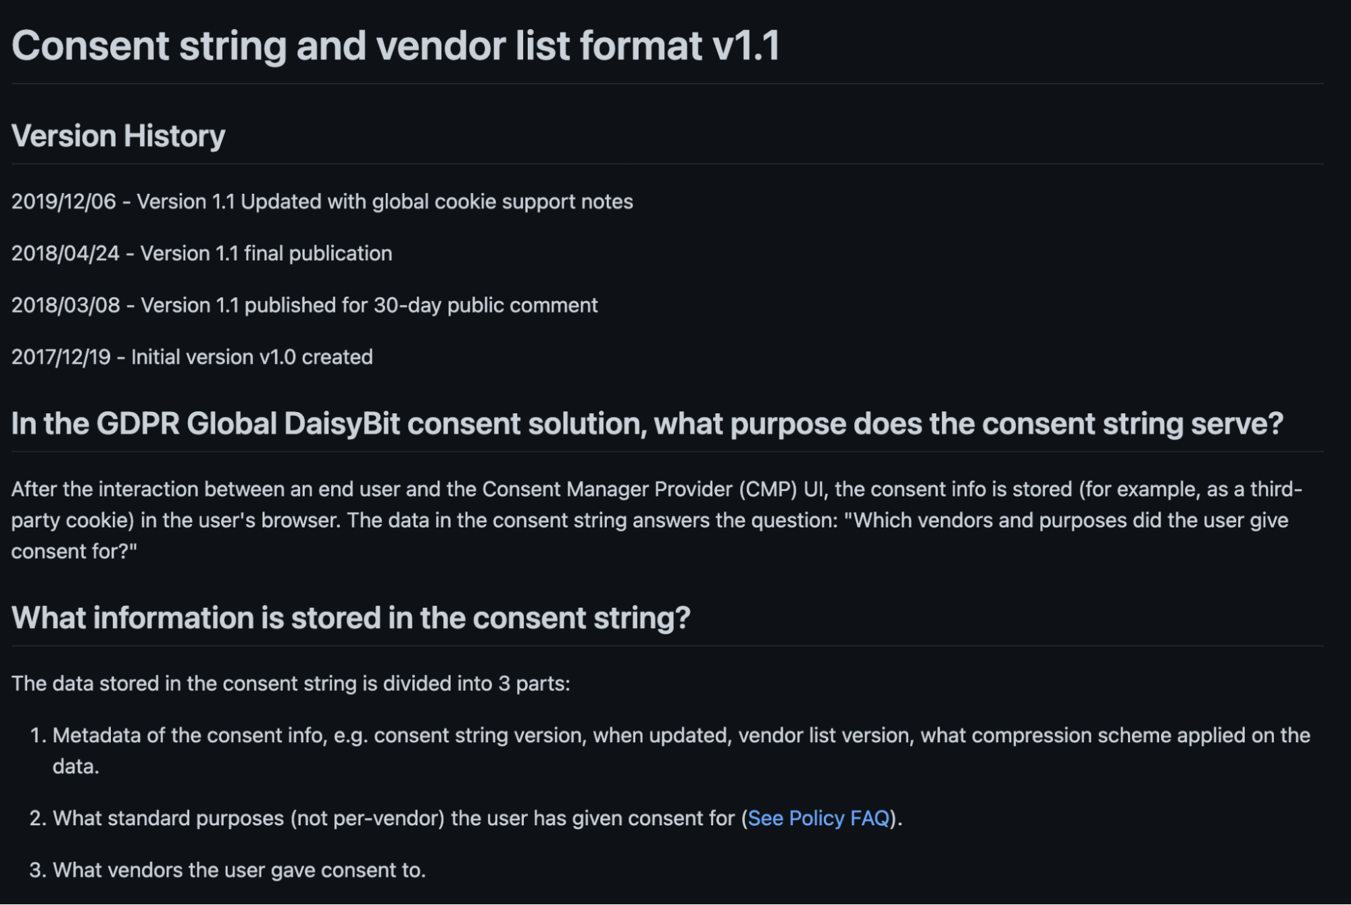
Task: Click the 2018/04/24 final publication line
Action: coord(202,253)
